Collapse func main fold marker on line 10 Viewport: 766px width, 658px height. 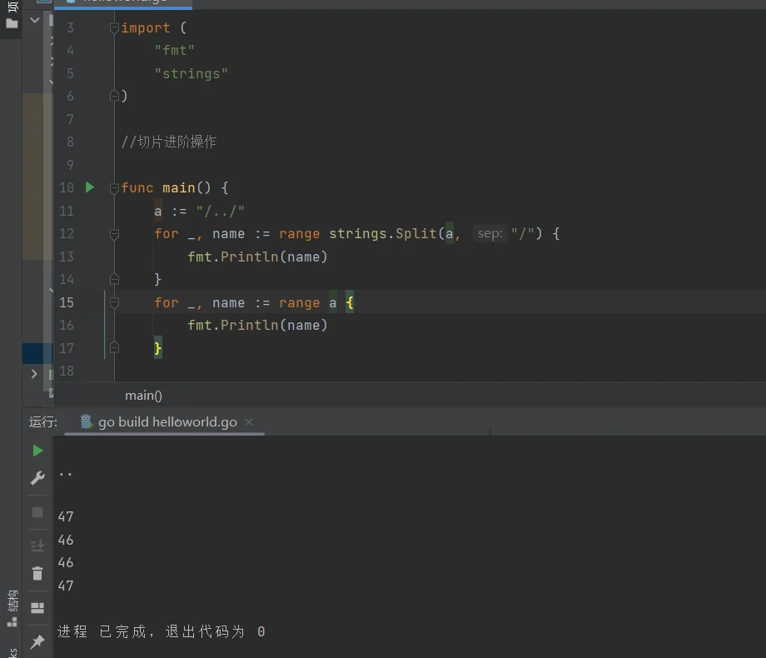[x=114, y=187]
